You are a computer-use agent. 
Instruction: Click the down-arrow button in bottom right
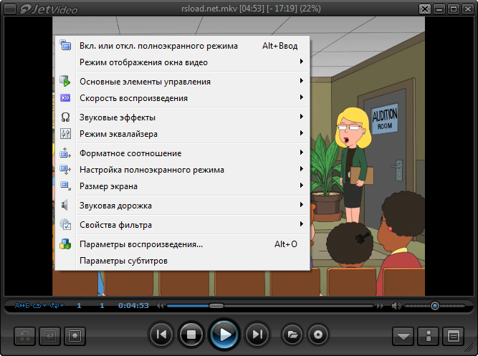(403, 336)
